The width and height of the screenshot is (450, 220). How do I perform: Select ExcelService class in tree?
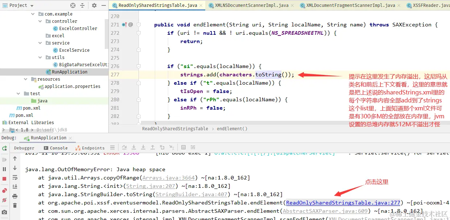(71, 50)
